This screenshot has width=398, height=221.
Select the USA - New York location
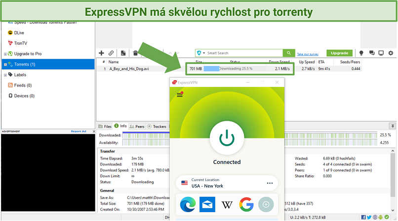(227, 183)
